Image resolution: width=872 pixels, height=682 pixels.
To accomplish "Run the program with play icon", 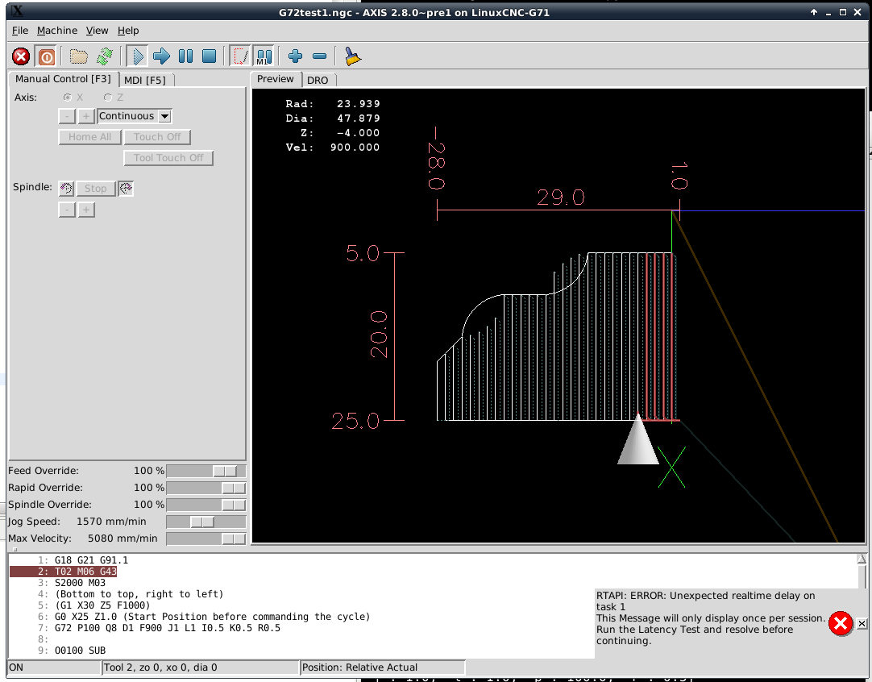I will [137, 56].
